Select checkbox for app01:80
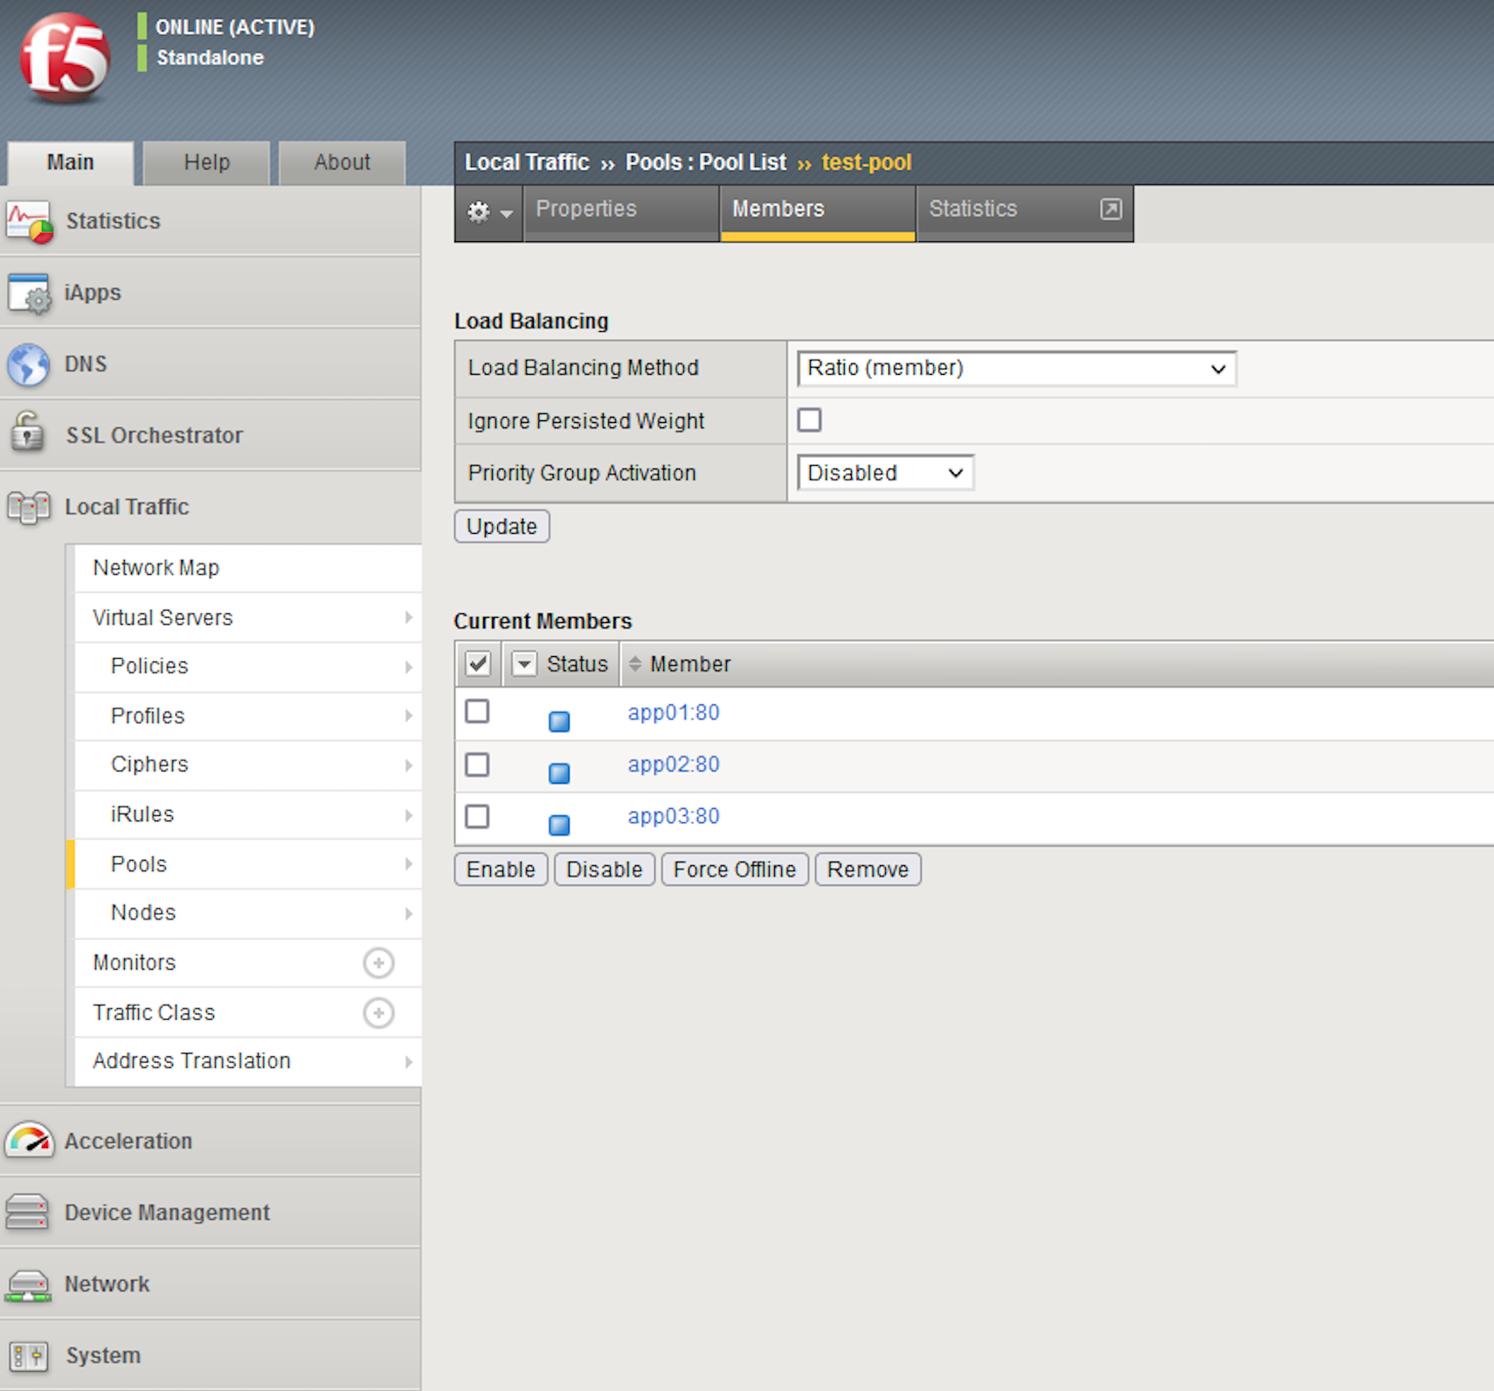The height and width of the screenshot is (1391, 1494). 477,711
